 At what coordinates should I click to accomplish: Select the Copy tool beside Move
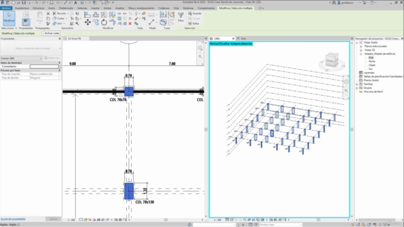point(96,23)
